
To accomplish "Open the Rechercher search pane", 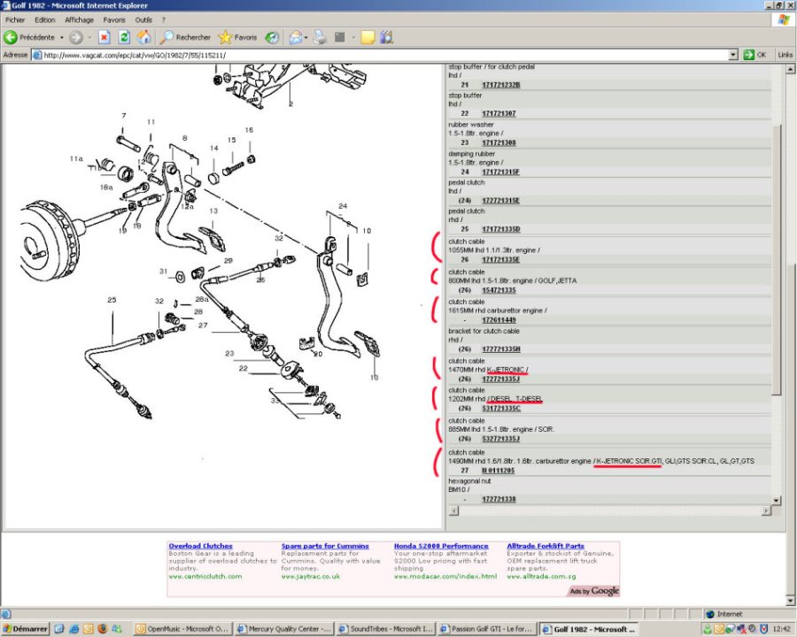I will coord(185,37).
